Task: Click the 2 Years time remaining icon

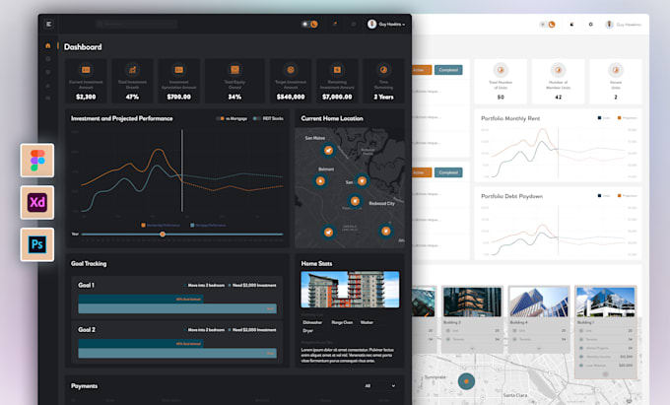Action: tap(383, 70)
